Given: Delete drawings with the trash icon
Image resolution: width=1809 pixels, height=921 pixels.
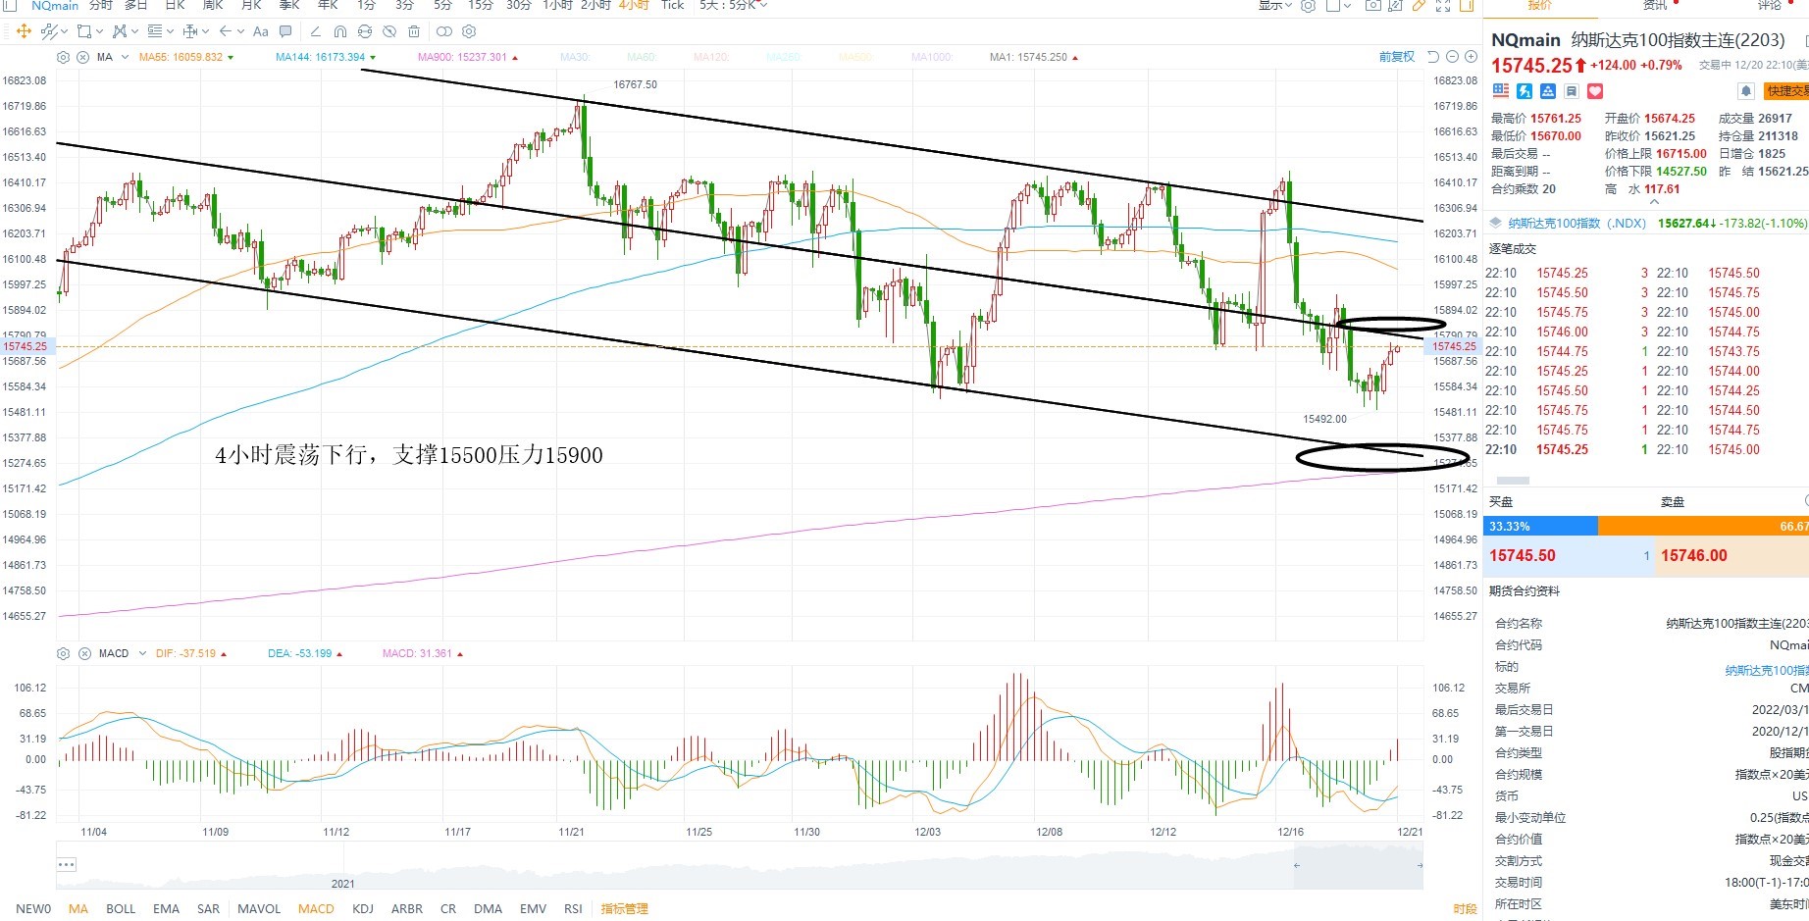Looking at the screenshot, I should [414, 31].
